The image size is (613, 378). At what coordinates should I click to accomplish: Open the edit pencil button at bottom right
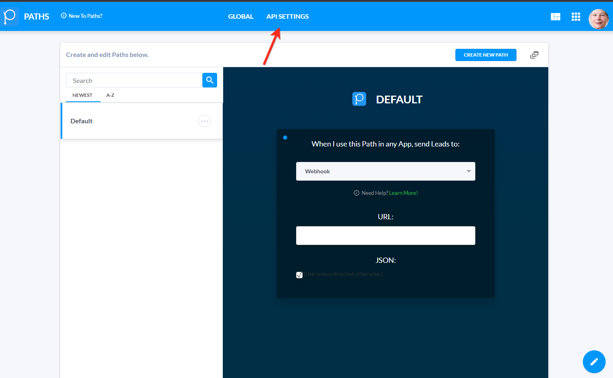click(x=594, y=361)
